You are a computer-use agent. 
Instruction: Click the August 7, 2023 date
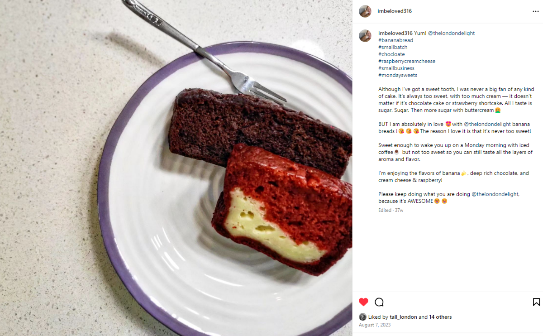pyautogui.click(x=375, y=325)
